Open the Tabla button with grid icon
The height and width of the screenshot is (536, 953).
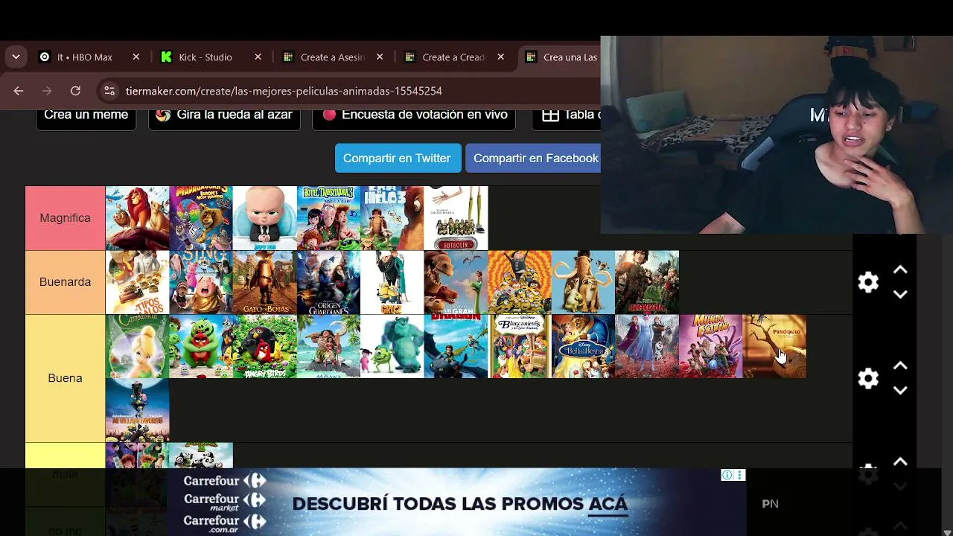567,116
